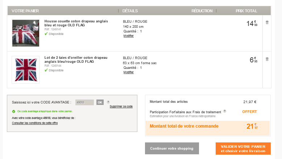Viewport: 282px width, 159px height.
Task: Remove the pillowcase set with trash icon
Action: (267, 59)
